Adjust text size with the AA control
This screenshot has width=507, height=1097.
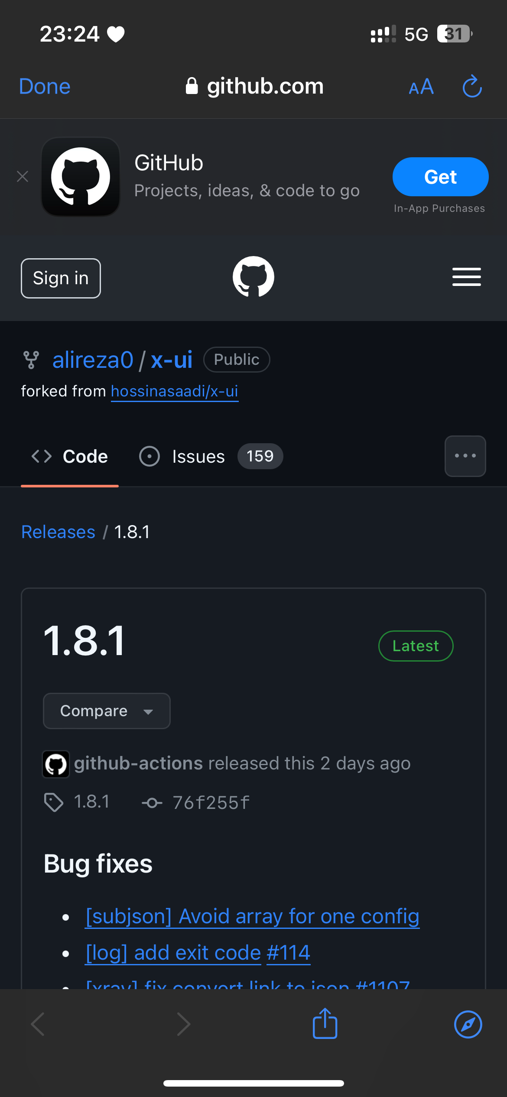[x=420, y=86]
